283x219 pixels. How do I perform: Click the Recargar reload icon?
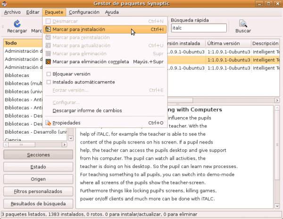17,24
